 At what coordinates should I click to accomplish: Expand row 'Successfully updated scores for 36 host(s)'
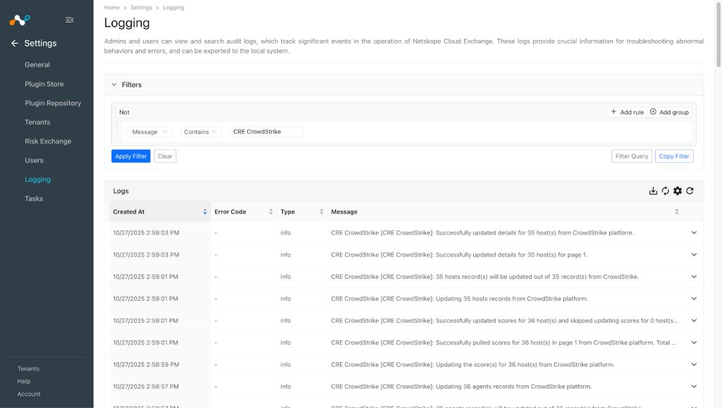point(694,321)
